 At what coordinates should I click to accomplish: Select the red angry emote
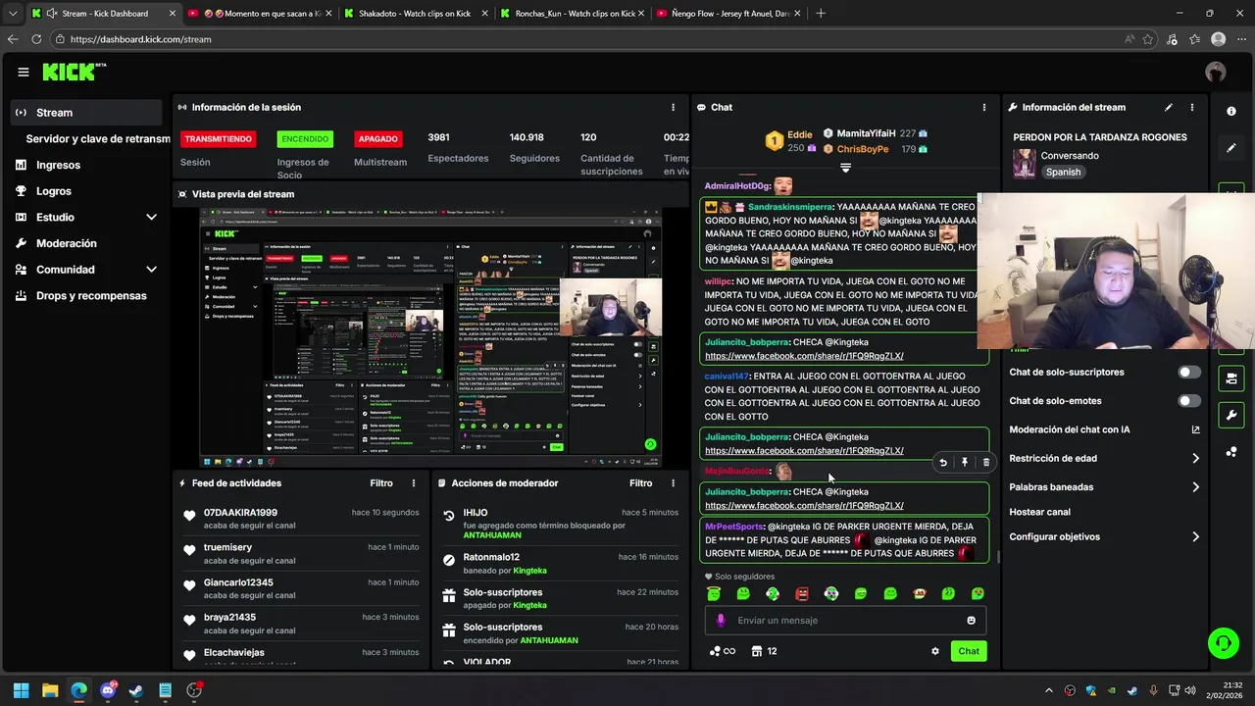pyautogui.click(x=802, y=594)
